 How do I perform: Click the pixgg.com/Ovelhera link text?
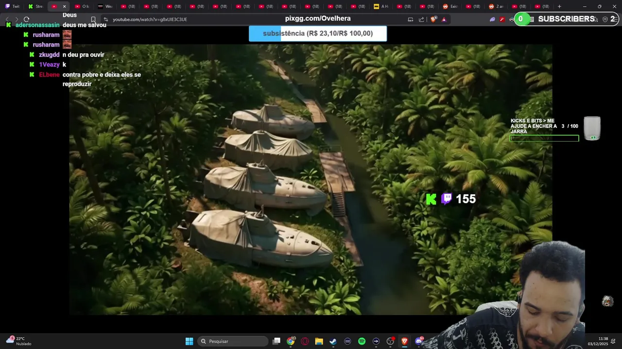(318, 18)
